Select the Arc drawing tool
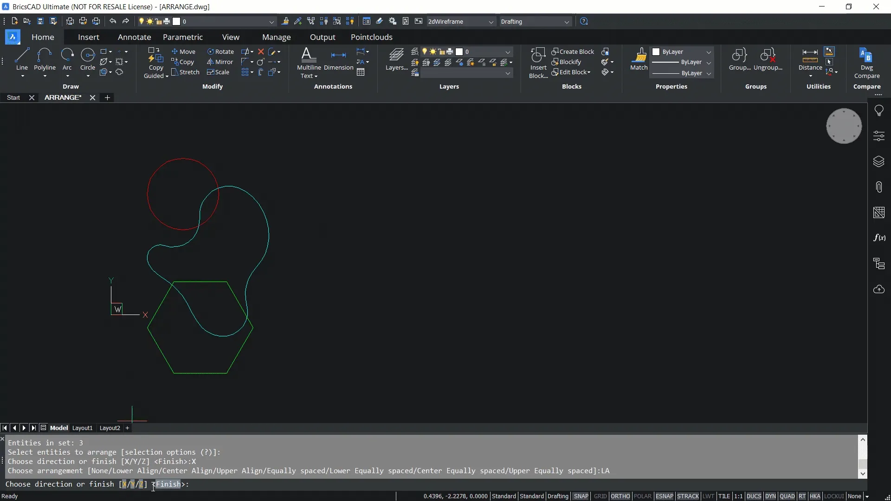The width and height of the screenshot is (891, 501). click(x=67, y=59)
